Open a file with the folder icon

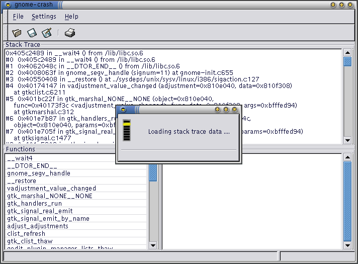pyautogui.click(x=17, y=33)
